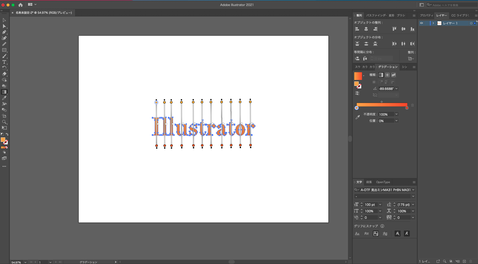Image resolution: width=478 pixels, height=264 pixels.
Task: Switch to Properties tab
Action: (426, 15)
